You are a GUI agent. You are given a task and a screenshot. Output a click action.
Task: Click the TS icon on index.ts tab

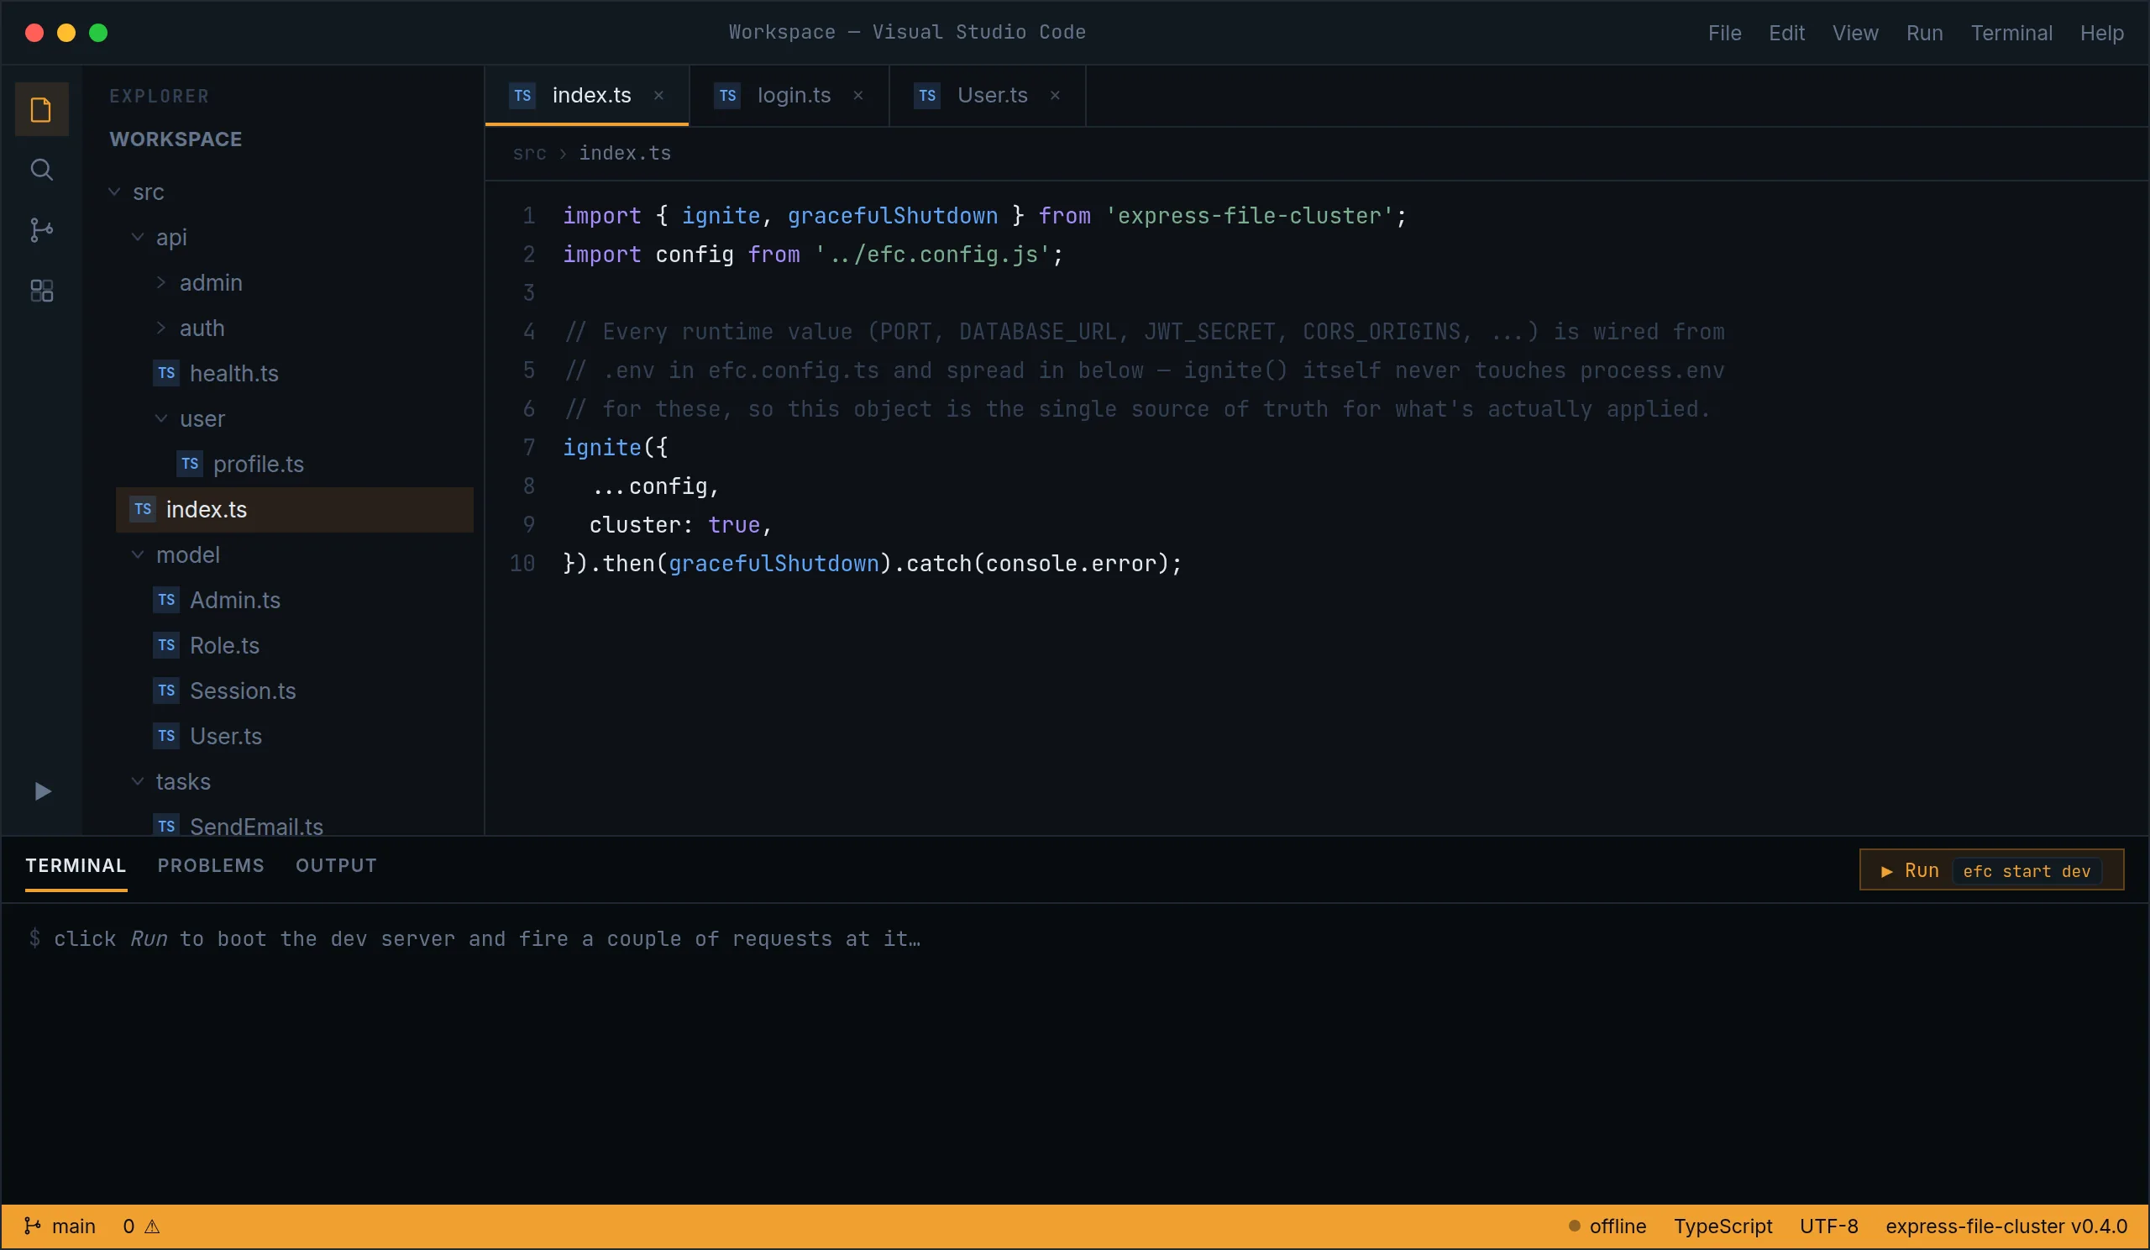coord(522,96)
